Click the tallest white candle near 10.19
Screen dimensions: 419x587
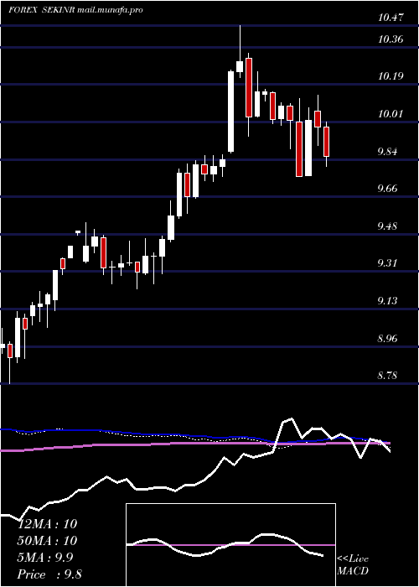[231, 112]
